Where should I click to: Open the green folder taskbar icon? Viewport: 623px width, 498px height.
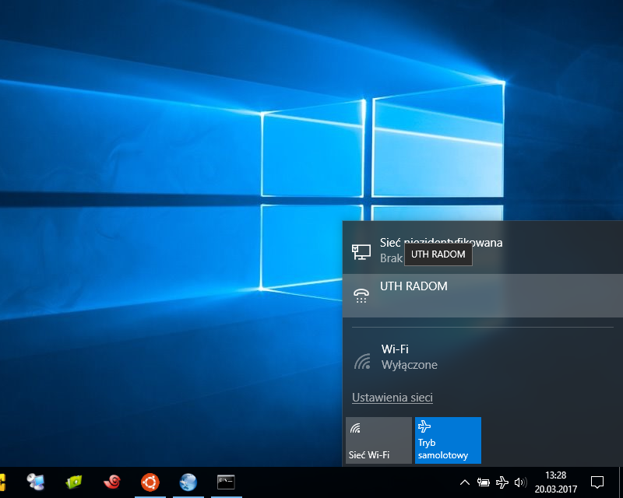click(x=74, y=482)
